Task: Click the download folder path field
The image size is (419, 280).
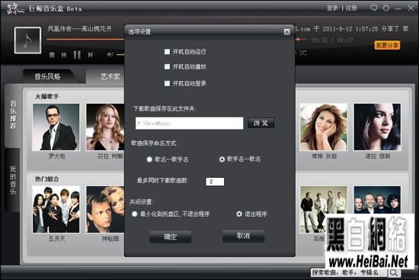Action: click(189, 123)
